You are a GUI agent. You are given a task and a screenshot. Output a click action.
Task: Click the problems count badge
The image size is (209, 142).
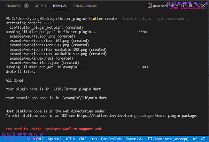26,6
